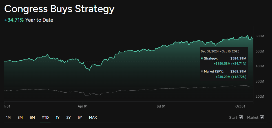Select the 5Y time range

click(x=80, y=117)
